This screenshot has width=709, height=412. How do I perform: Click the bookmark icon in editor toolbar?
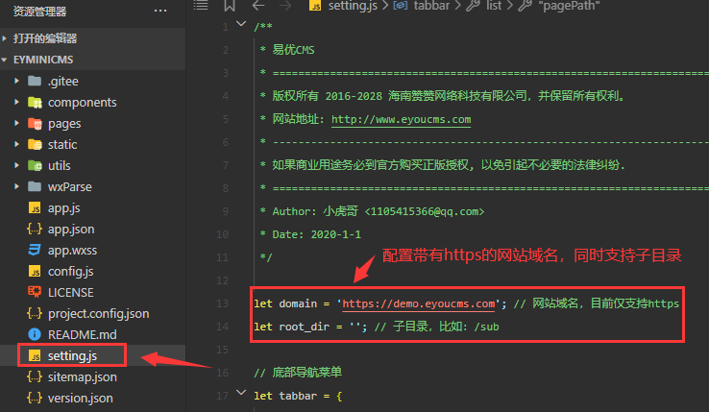tap(230, 6)
